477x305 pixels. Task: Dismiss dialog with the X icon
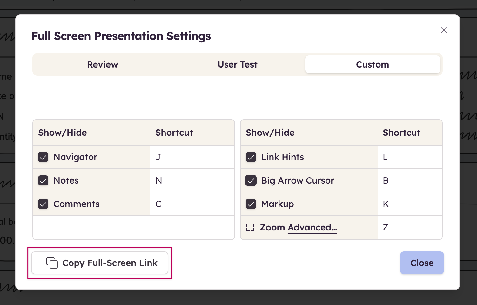point(444,30)
